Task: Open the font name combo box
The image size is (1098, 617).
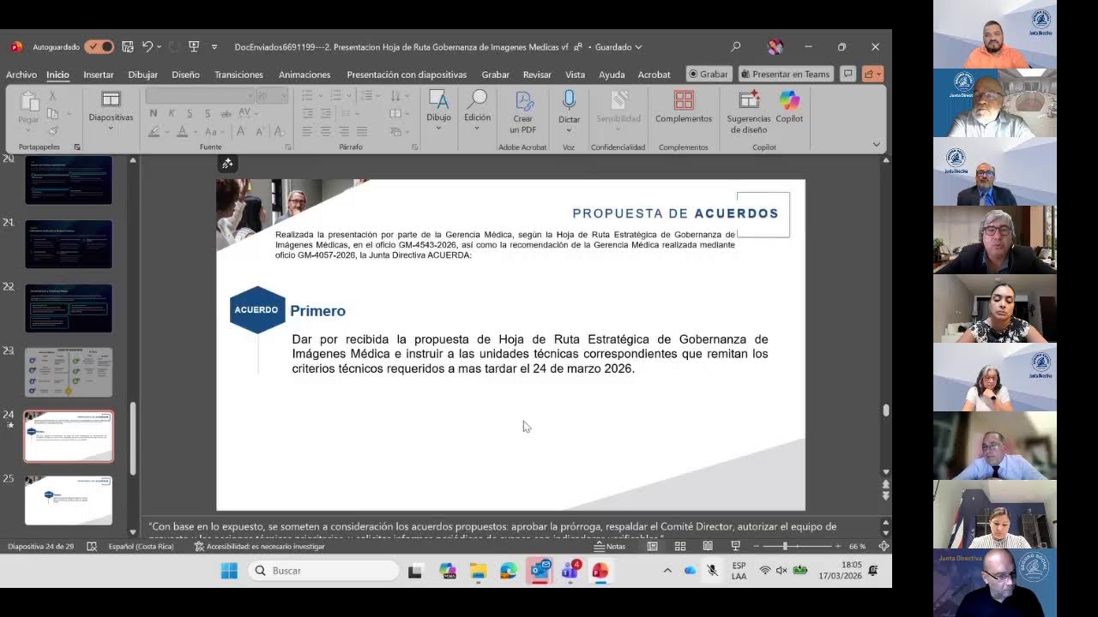Action: tap(200, 96)
